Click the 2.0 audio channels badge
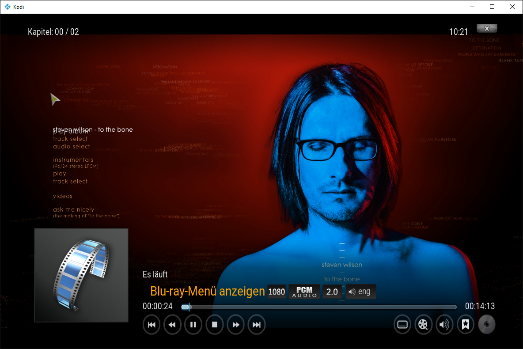 [332, 292]
